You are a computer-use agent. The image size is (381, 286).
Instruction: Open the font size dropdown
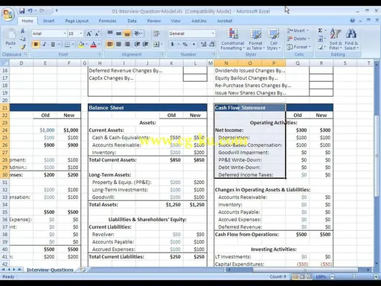(81, 34)
